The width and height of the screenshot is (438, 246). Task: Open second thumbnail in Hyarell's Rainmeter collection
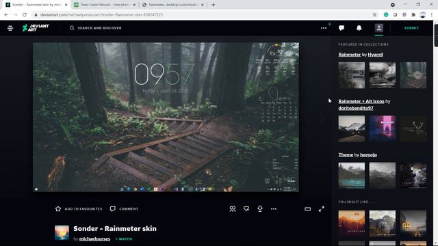382,75
